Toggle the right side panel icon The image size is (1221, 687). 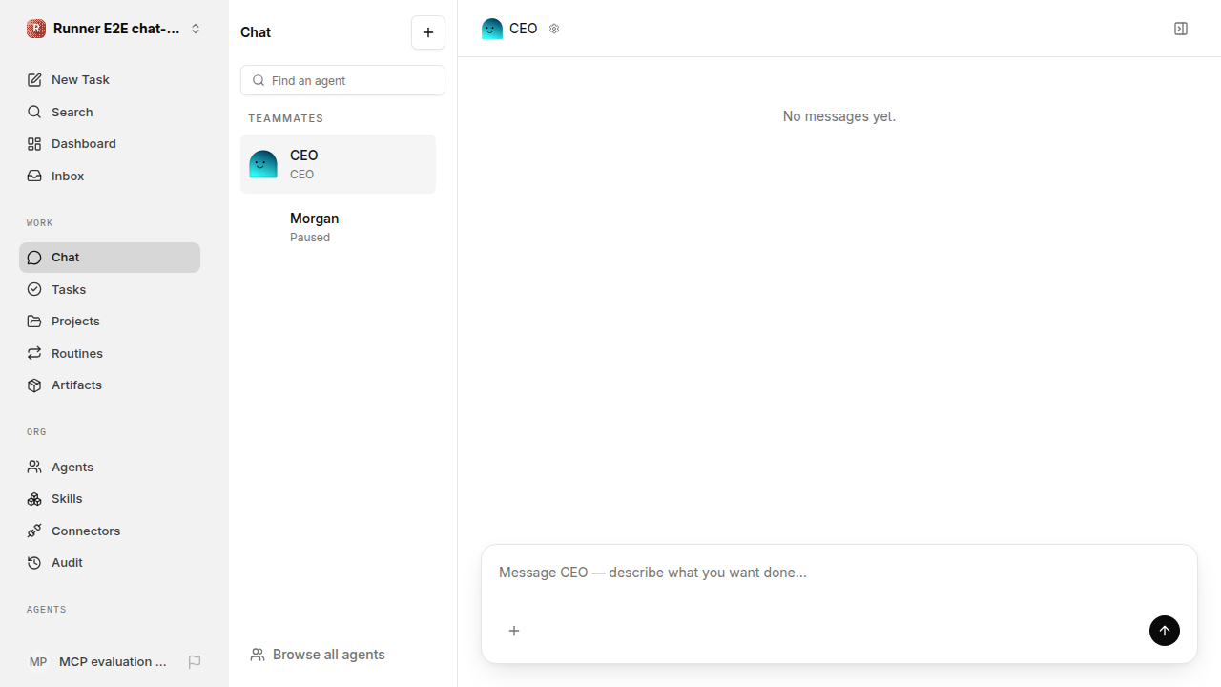click(x=1181, y=29)
